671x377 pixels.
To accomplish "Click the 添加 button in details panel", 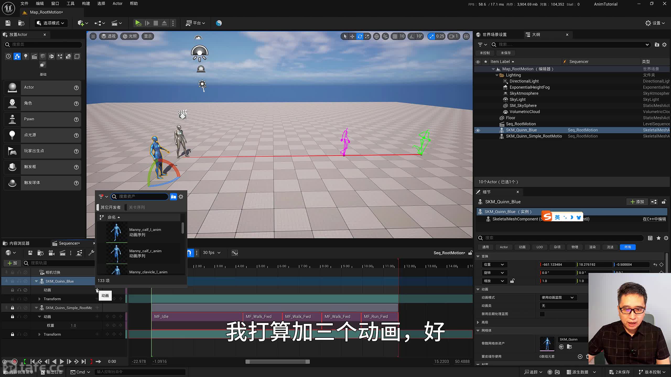I will pos(637,202).
